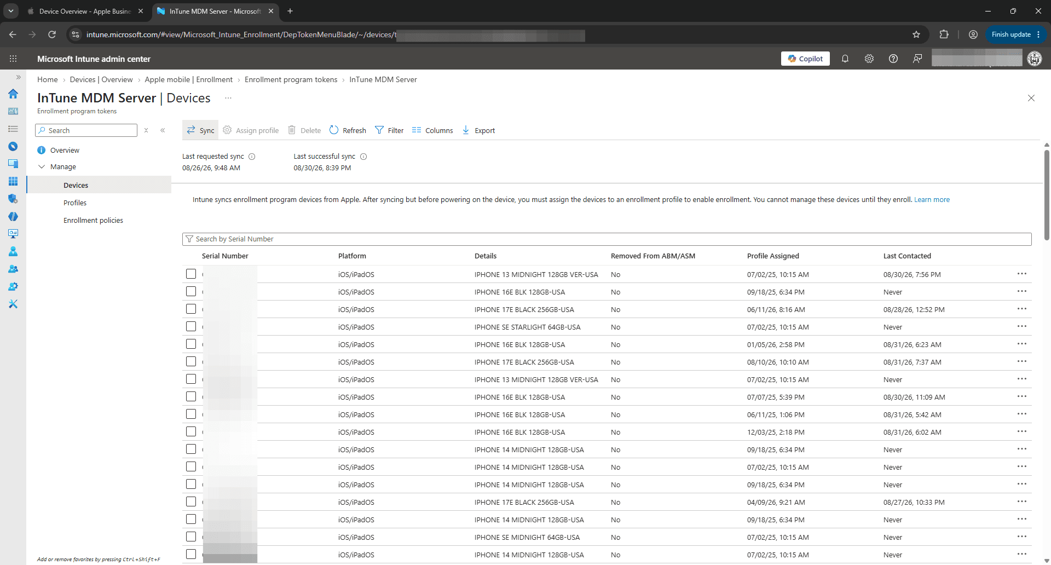Screen dimensions: 1051x565
Task: Open more options ellipsis next to title
Action: click(x=228, y=98)
